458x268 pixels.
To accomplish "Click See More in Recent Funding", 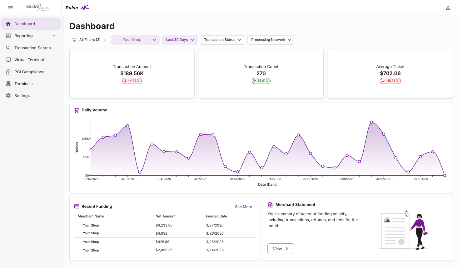I will 243,207.
